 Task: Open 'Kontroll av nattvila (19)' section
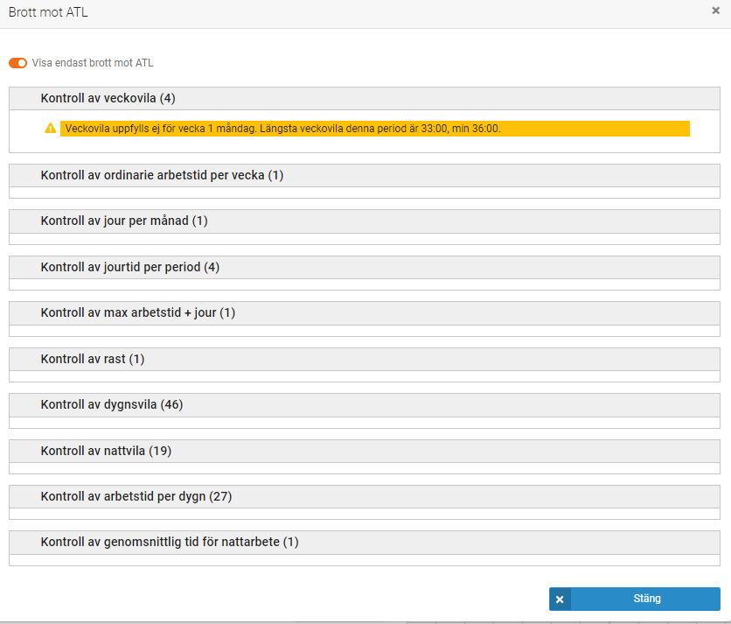[106, 451]
